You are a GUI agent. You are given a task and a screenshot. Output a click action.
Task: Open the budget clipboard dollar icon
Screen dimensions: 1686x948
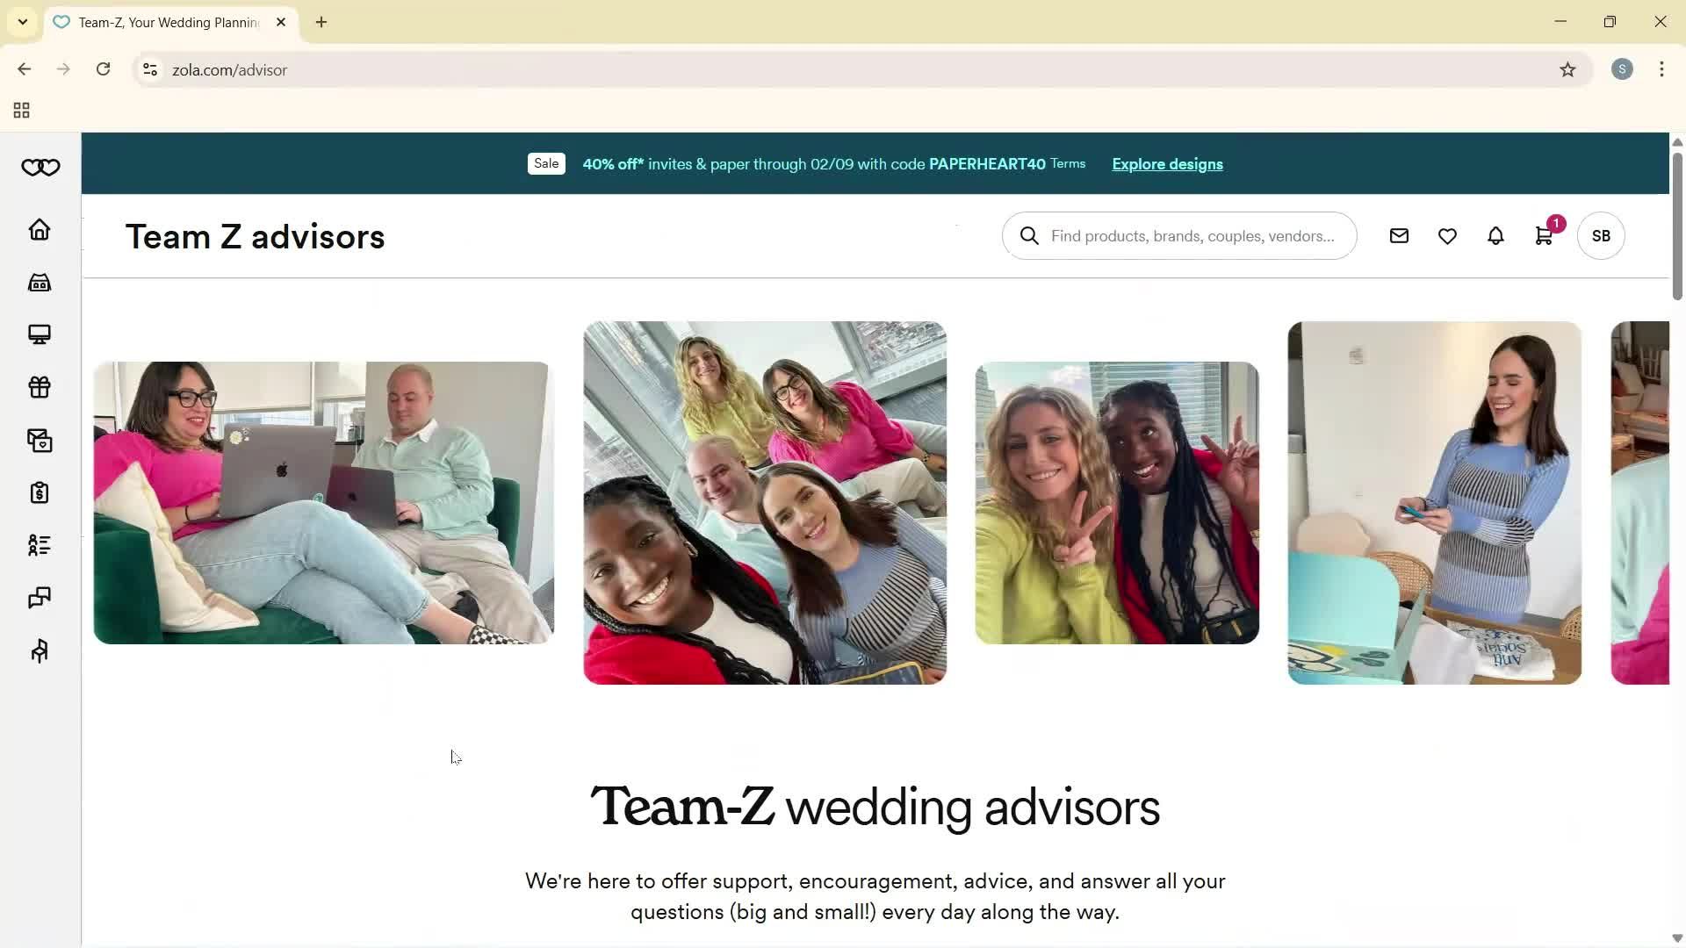pos(40,493)
